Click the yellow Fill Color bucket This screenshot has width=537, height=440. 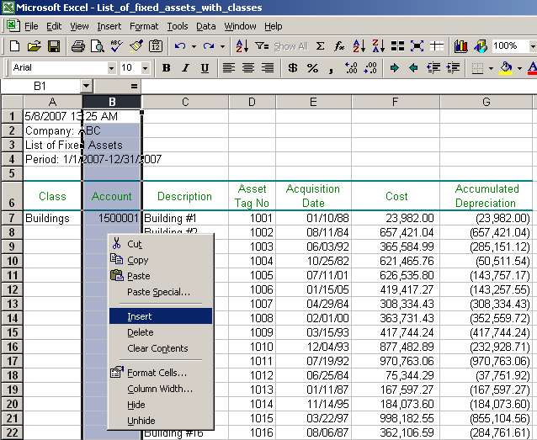506,68
